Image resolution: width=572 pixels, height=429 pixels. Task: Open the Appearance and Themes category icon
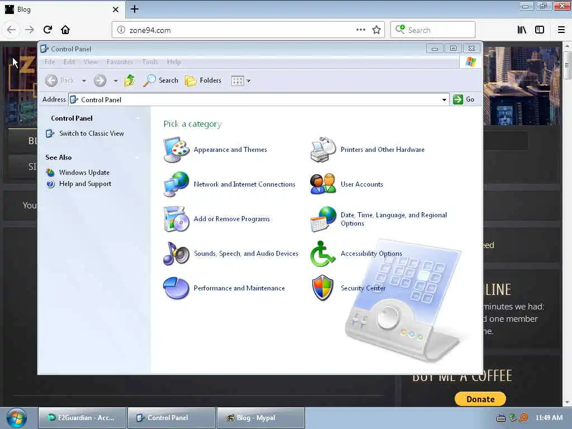coord(176,150)
